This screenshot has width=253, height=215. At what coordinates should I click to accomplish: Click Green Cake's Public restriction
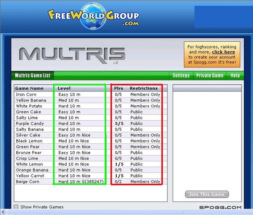[x=137, y=112]
